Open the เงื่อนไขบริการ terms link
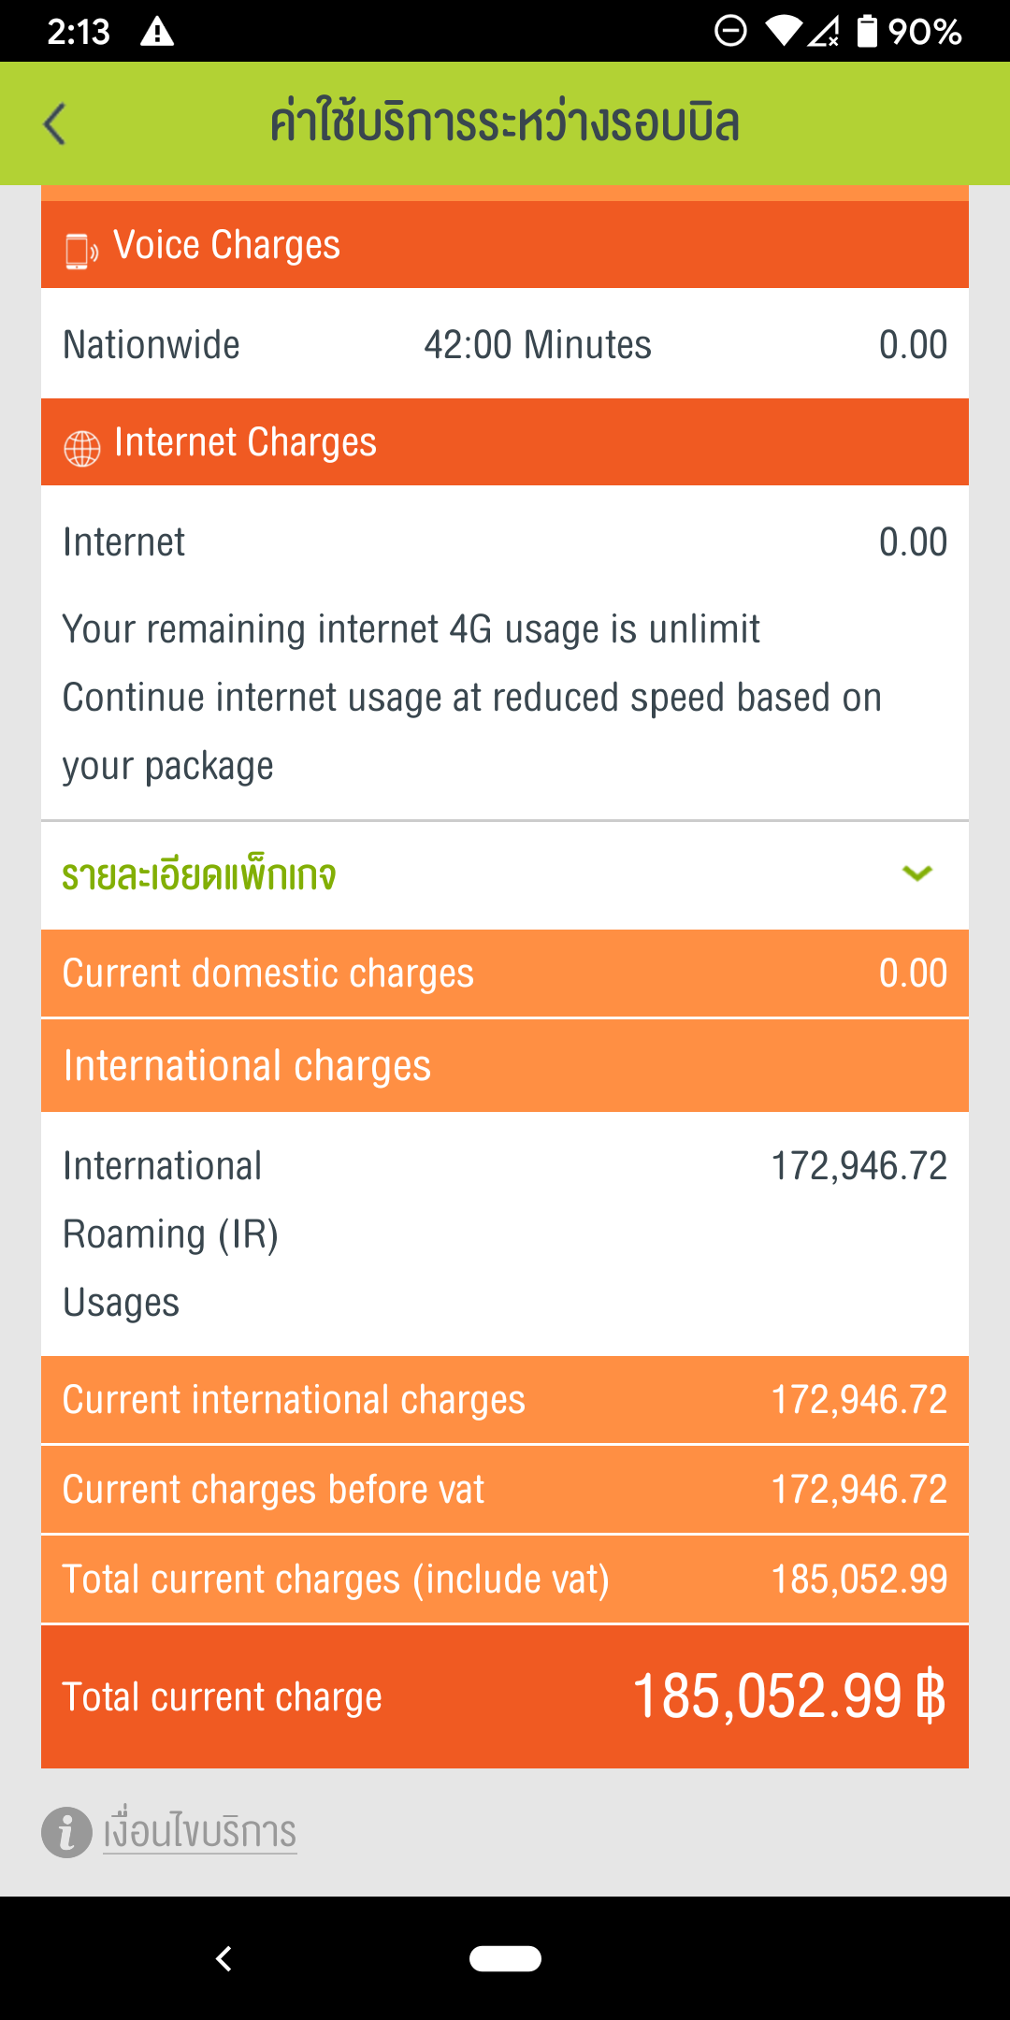This screenshot has height=2020, width=1010. (x=200, y=1831)
